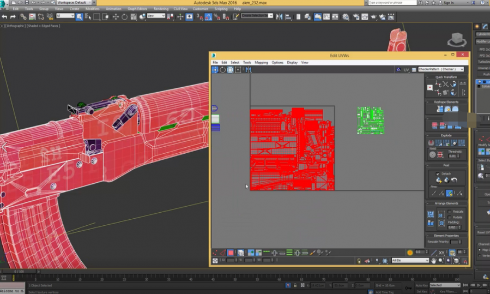
Task: Open the All IDs material filter dropdown
Action: pyautogui.click(x=410, y=260)
